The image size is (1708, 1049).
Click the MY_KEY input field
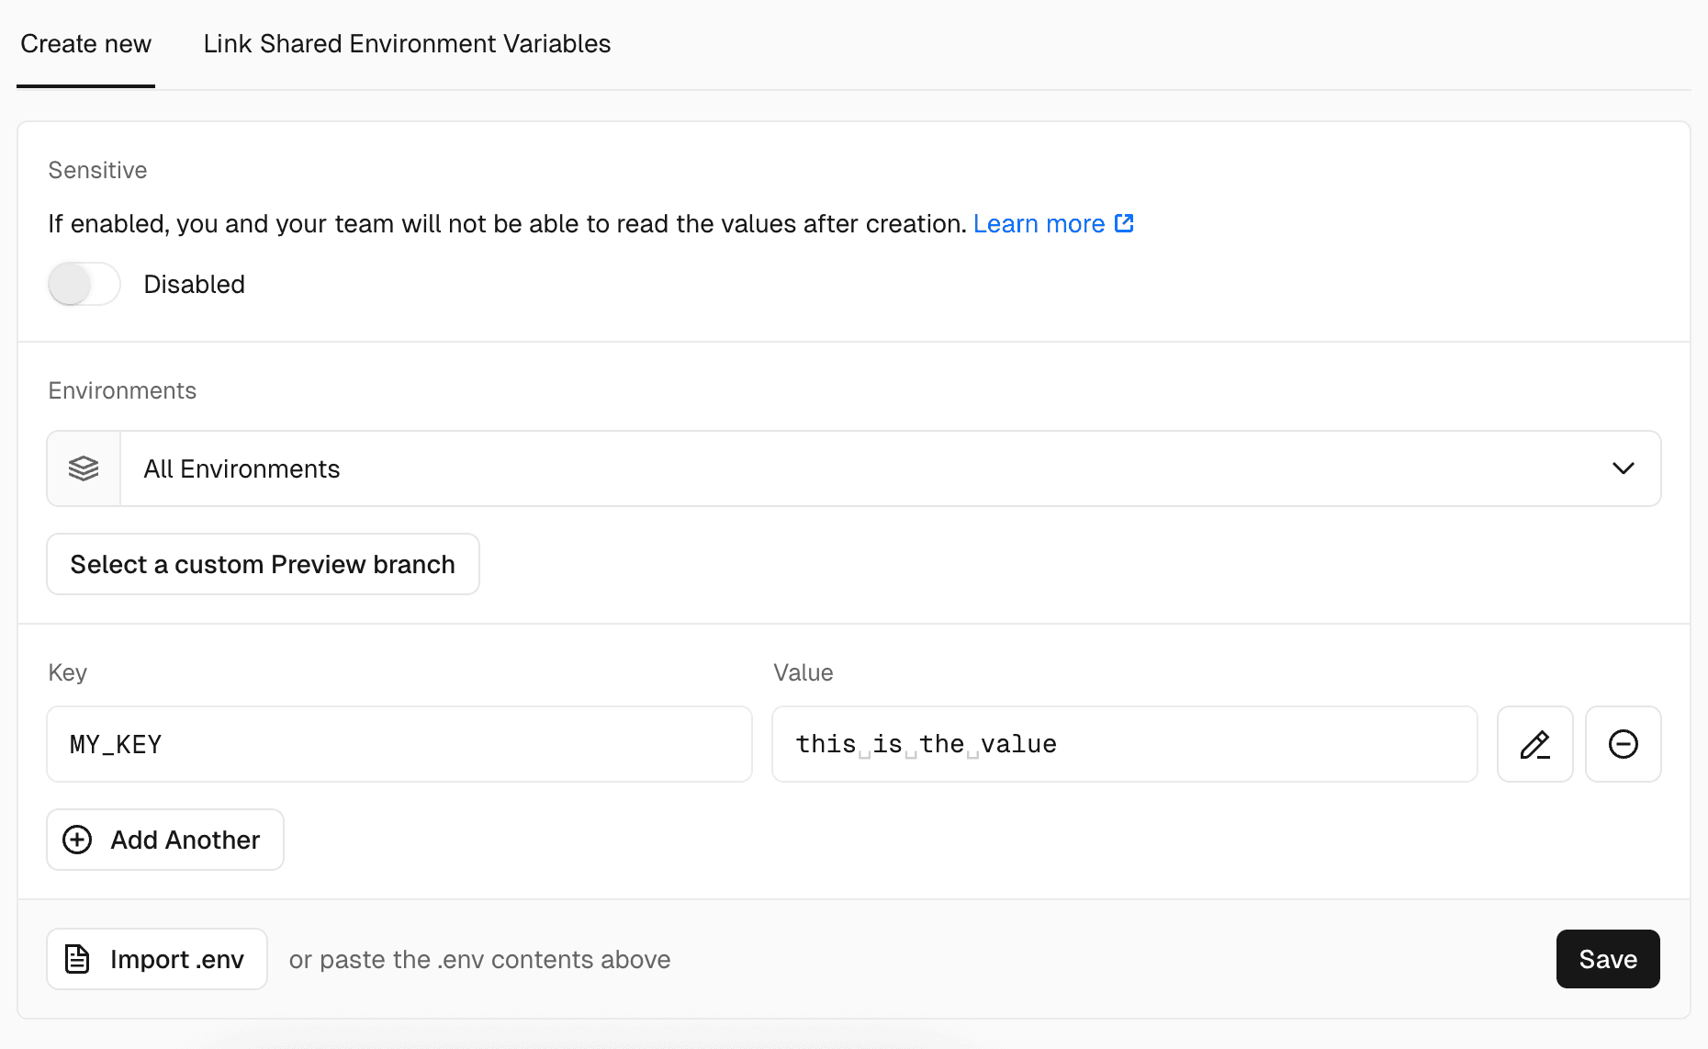pos(399,744)
